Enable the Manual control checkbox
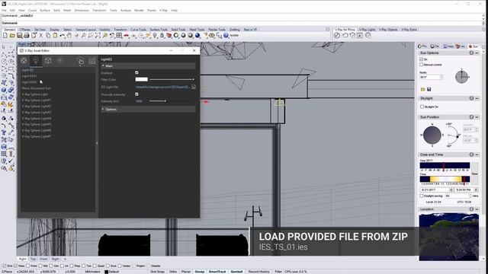Viewport: 488px width, 274px height. coord(422,65)
